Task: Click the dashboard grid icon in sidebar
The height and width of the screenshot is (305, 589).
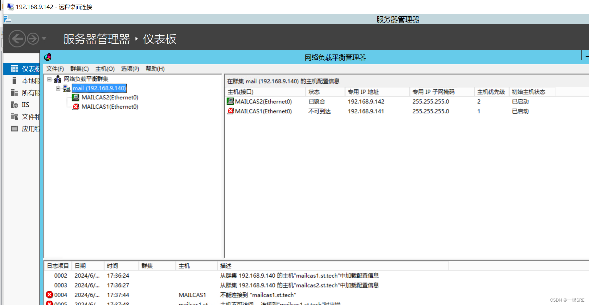Action: [14, 68]
